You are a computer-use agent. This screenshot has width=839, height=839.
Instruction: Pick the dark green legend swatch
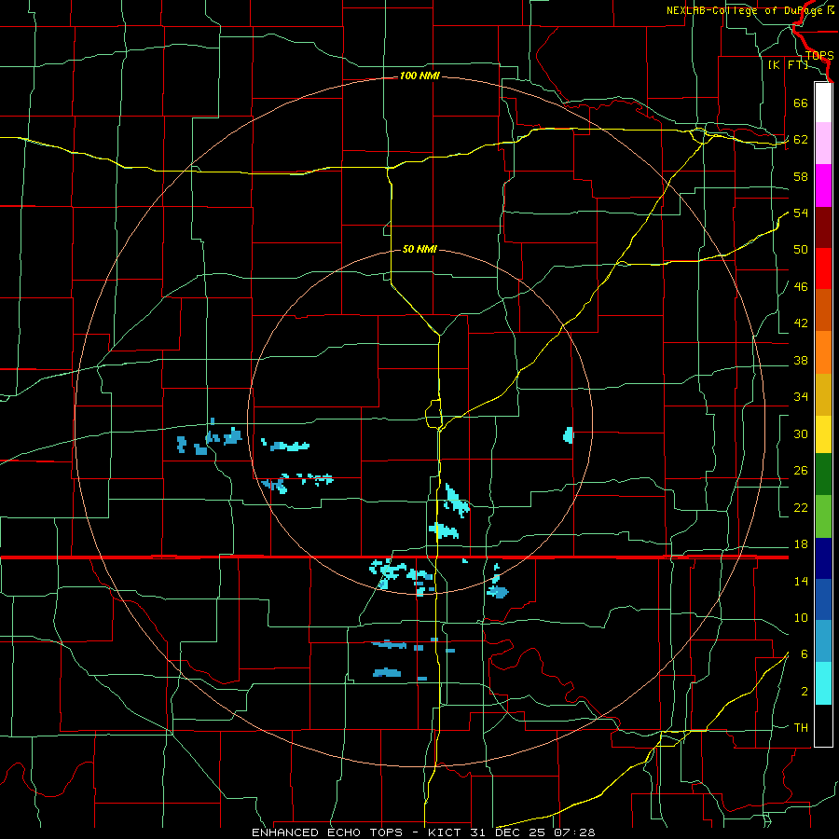pos(823,475)
